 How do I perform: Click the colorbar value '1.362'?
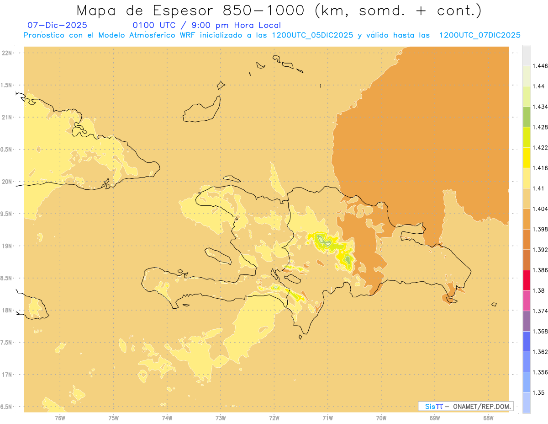[540, 352]
